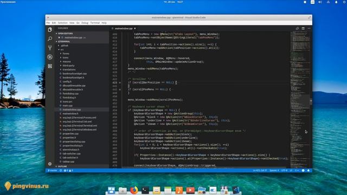Open config.h in explorer

(x=67, y=82)
